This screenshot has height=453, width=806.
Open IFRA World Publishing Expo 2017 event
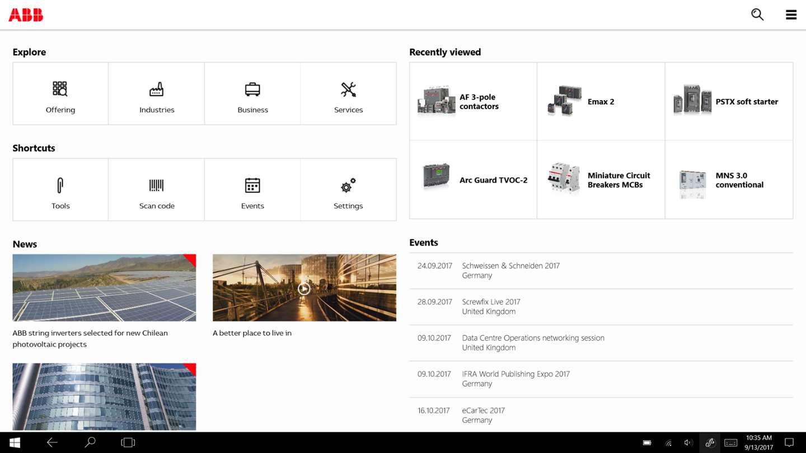coord(601,379)
